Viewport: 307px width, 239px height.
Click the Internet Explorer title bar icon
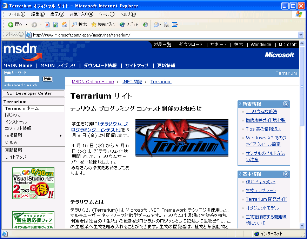click(x=5, y=6)
